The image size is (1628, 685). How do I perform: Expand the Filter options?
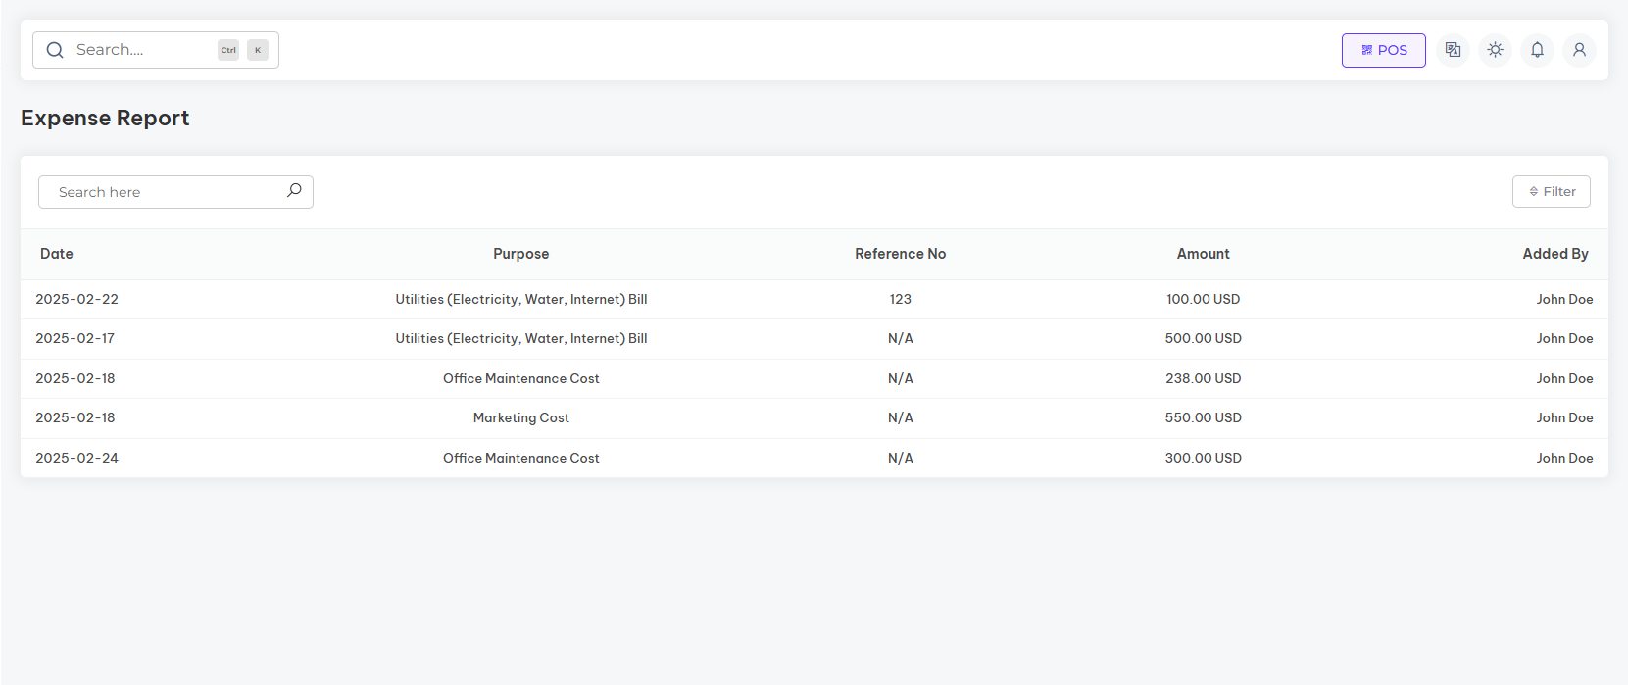(1551, 192)
